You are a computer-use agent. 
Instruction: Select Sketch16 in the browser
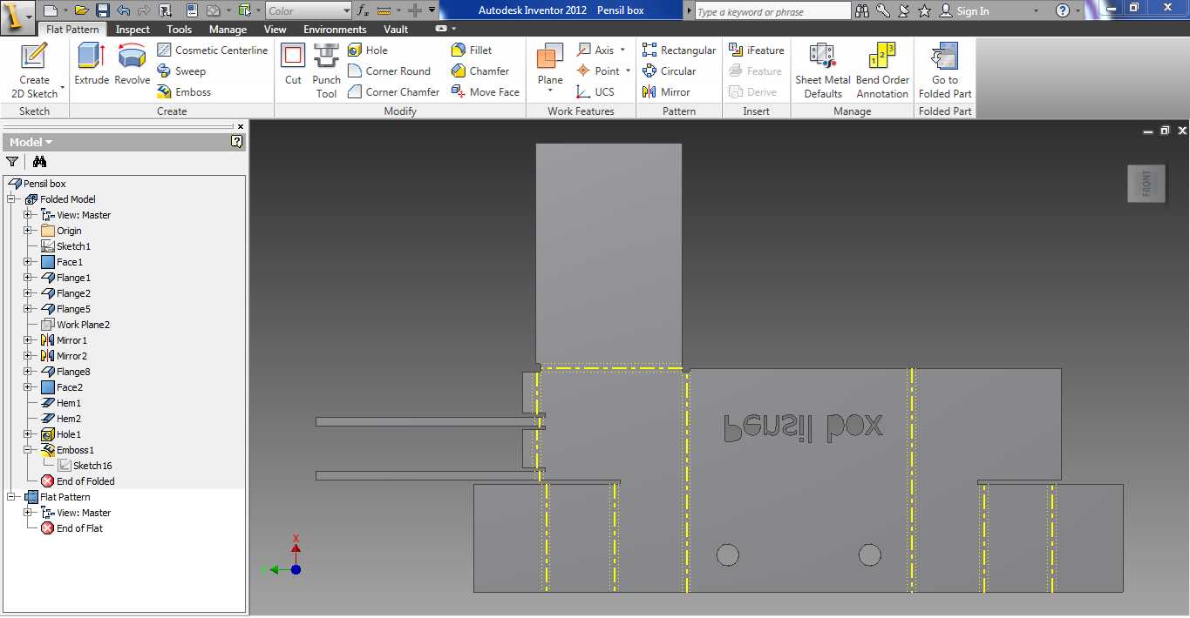[x=85, y=466]
